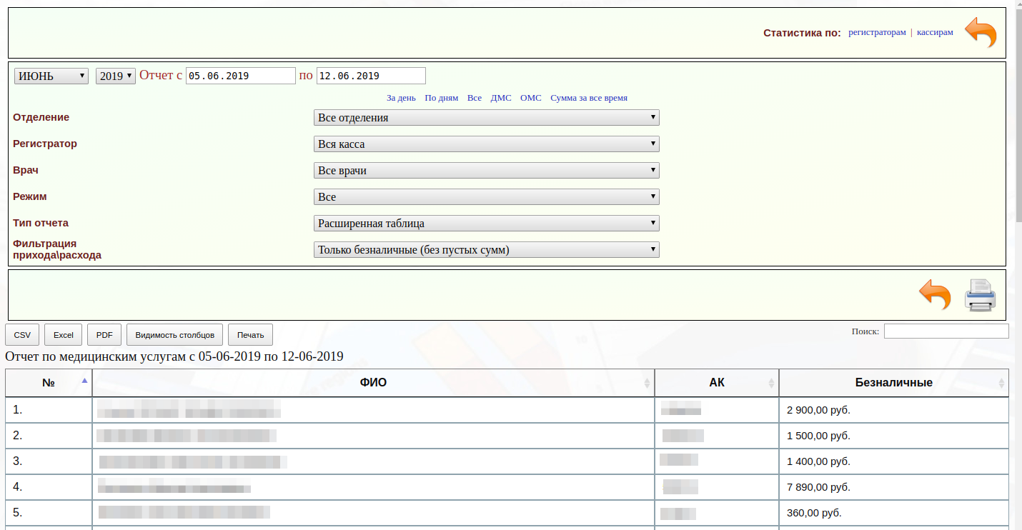The width and height of the screenshot is (1022, 530).
Task: Export table with the Excel button
Action: [64, 335]
